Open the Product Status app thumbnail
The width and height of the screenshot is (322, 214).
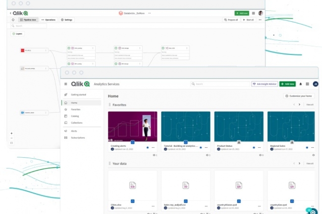point(239,127)
